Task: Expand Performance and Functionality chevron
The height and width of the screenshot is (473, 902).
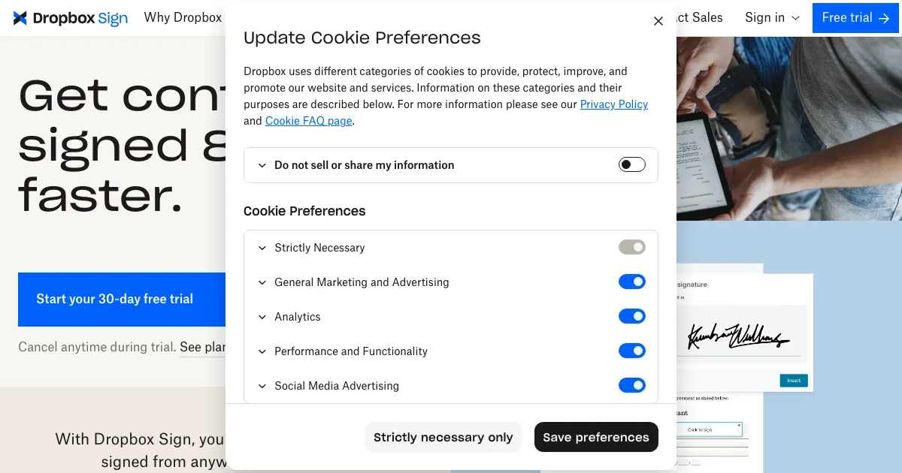Action: click(262, 351)
